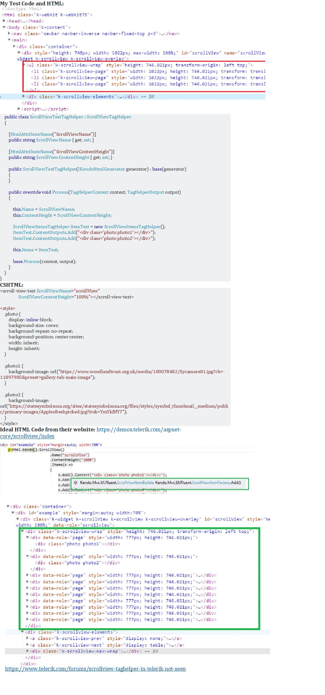Click the '.ContentHeight("100%")' code line

click(73, 460)
